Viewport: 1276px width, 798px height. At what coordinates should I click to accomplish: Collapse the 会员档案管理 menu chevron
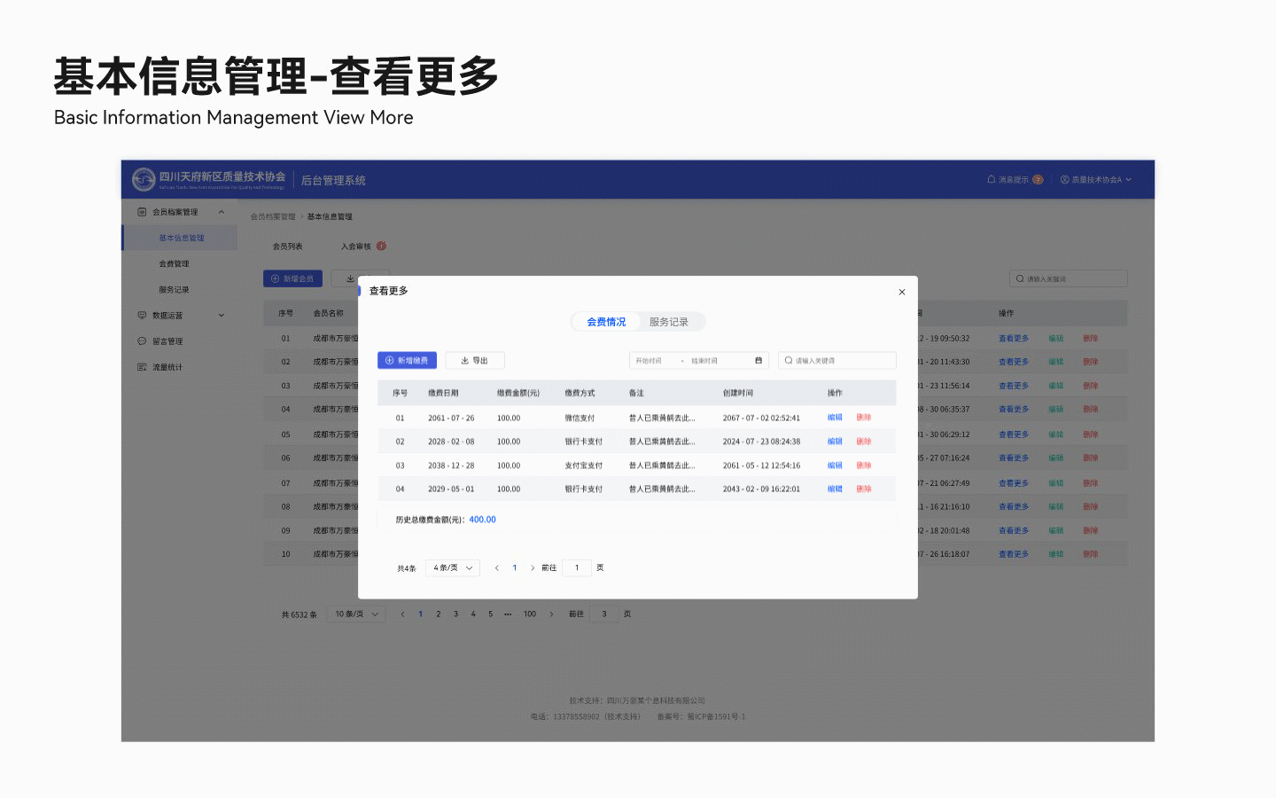coord(222,212)
